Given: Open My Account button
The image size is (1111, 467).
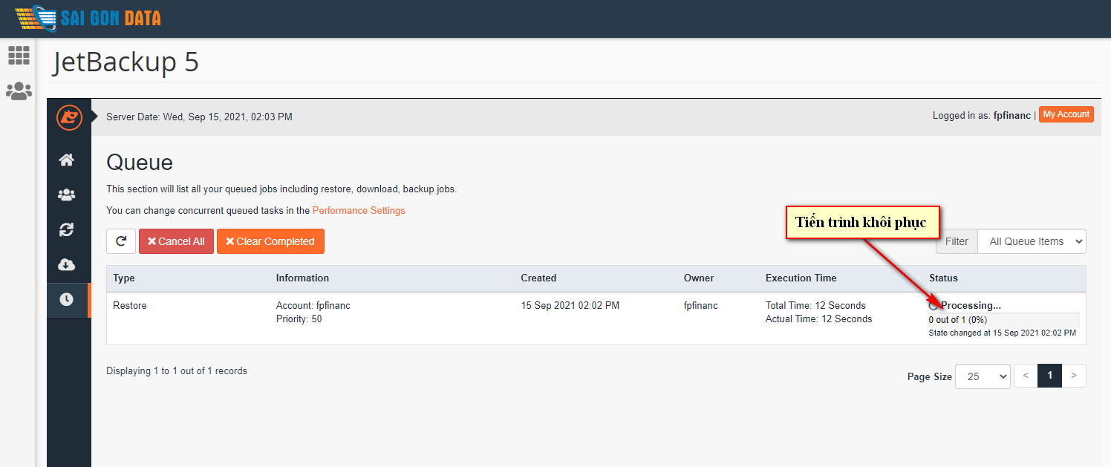Looking at the screenshot, I should pos(1066,114).
